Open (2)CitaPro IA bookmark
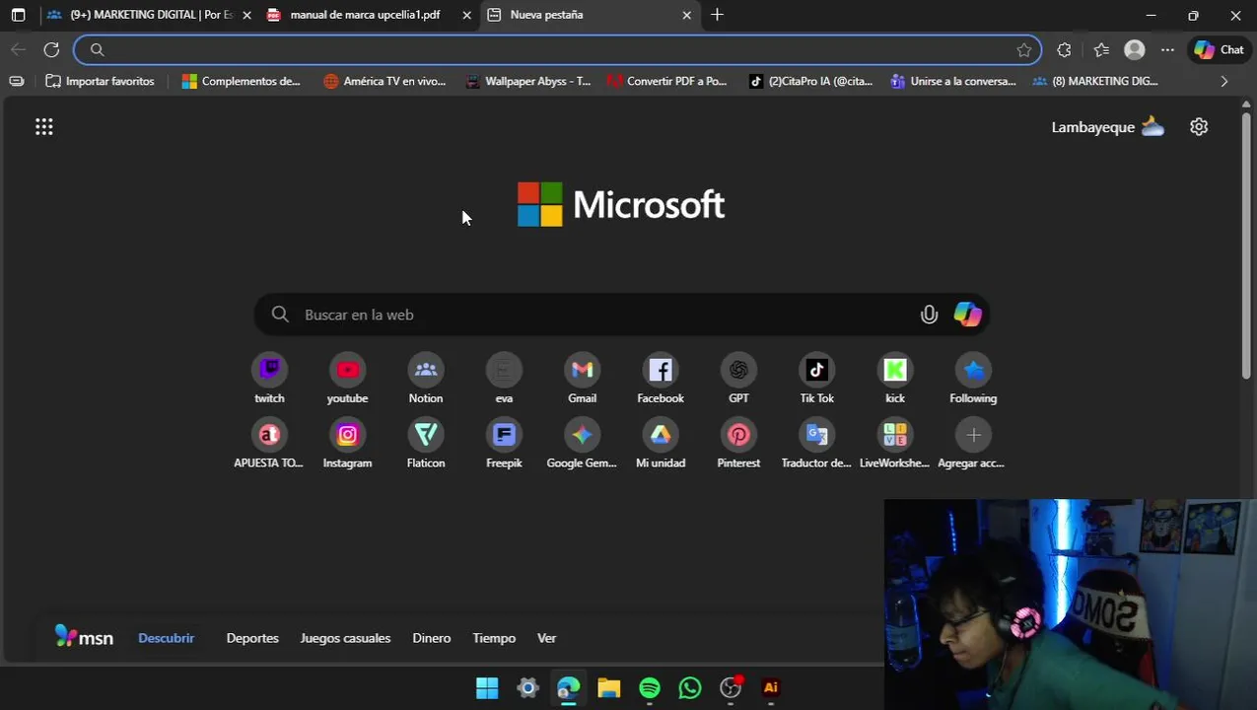1257x710 pixels. (x=810, y=81)
